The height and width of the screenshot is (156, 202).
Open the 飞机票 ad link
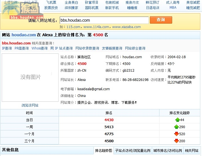[51, 3]
